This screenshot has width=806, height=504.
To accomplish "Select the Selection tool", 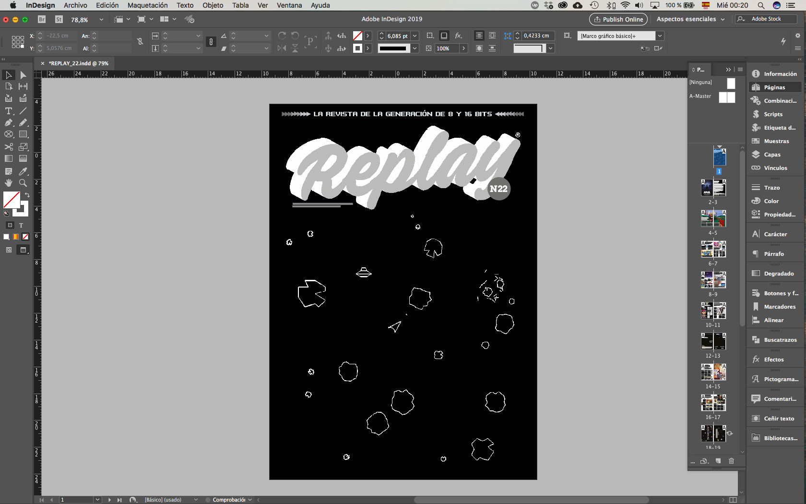I will click(9, 75).
